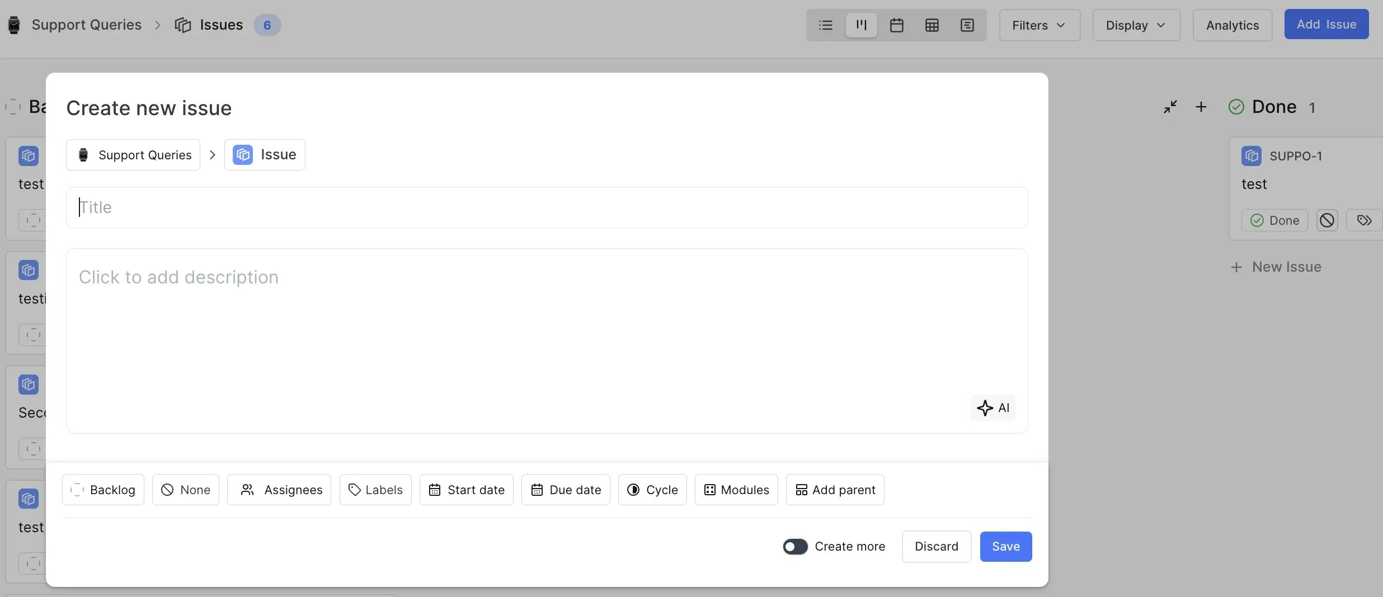Expand the Issue type selector in the modal
Viewport: 1383px width, 597px height.
264,155
